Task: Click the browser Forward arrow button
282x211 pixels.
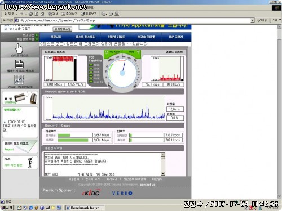Action: [x=21, y=14]
